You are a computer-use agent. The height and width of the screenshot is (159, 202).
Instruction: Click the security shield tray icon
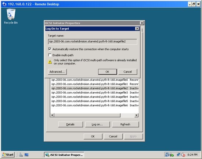[172, 155]
